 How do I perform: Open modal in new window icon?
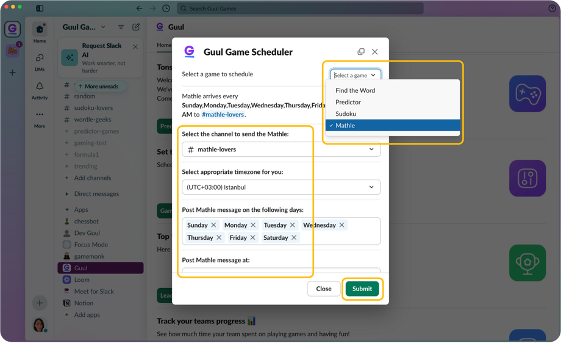[x=361, y=51]
